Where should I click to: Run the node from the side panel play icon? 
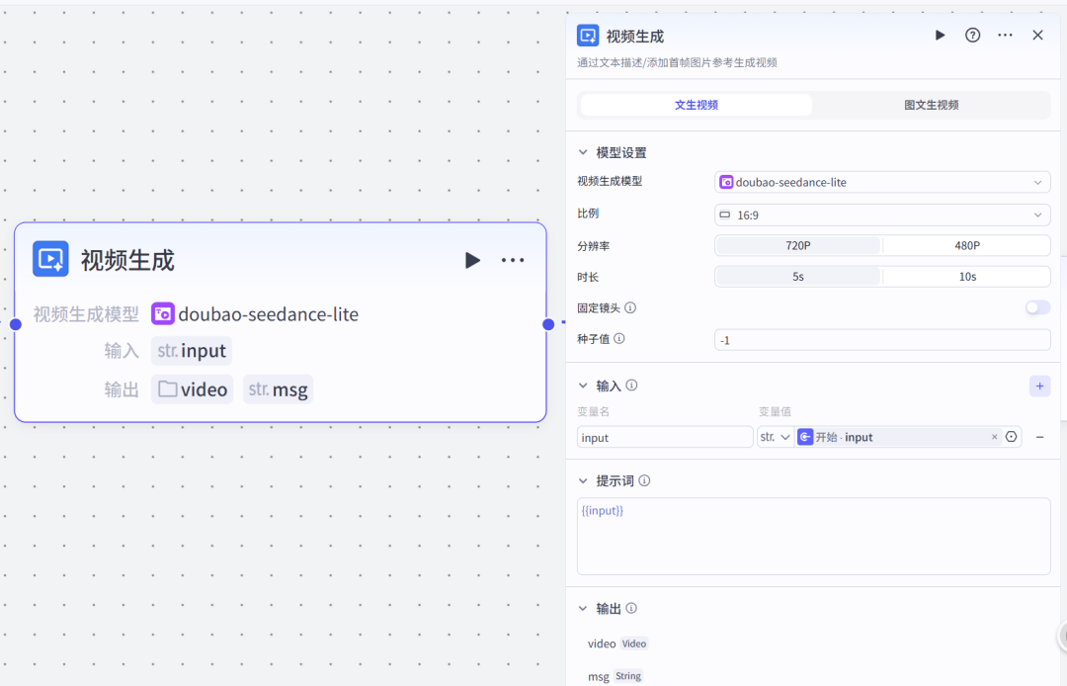[940, 36]
